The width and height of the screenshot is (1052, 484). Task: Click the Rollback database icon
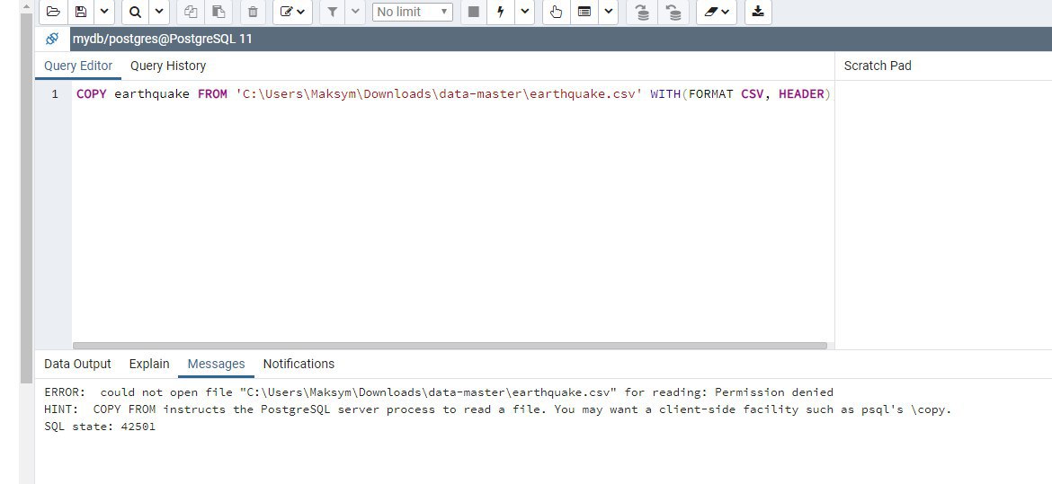(673, 12)
